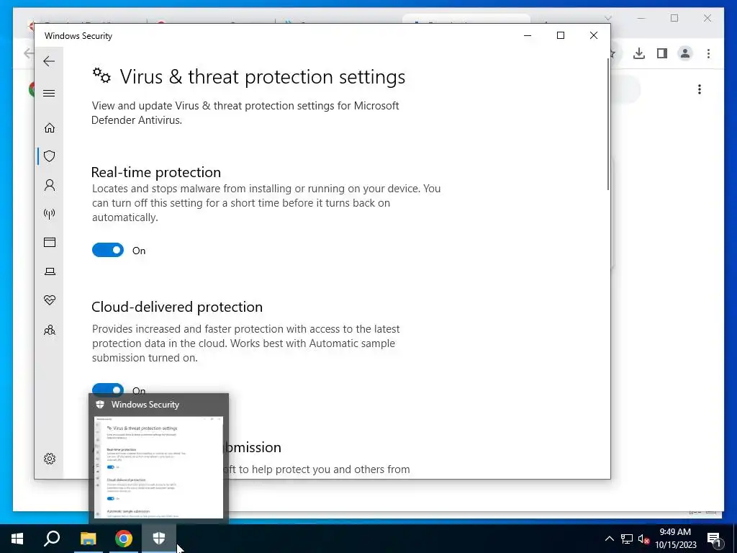The height and width of the screenshot is (553, 737).
Task: Open Account protection person icon
Action: tap(50, 185)
